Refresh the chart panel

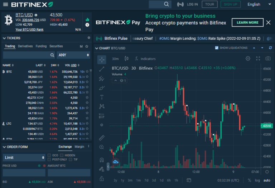[270, 48]
